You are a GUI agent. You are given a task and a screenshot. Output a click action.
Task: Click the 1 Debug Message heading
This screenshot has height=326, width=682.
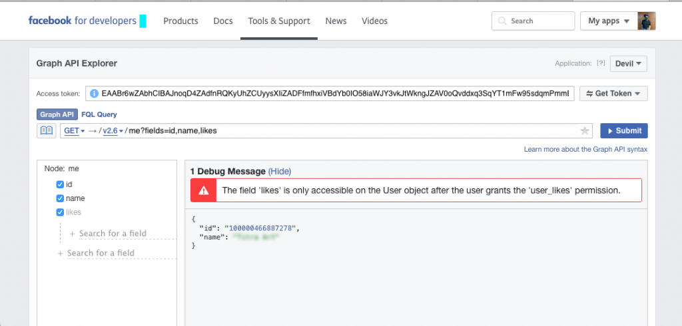click(x=228, y=171)
